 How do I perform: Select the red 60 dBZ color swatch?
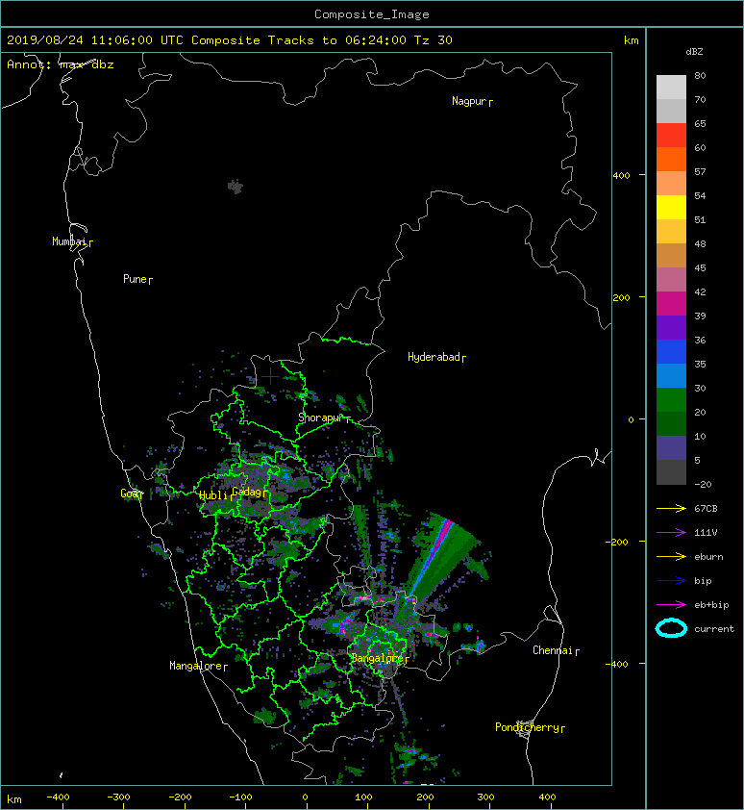(671, 136)
